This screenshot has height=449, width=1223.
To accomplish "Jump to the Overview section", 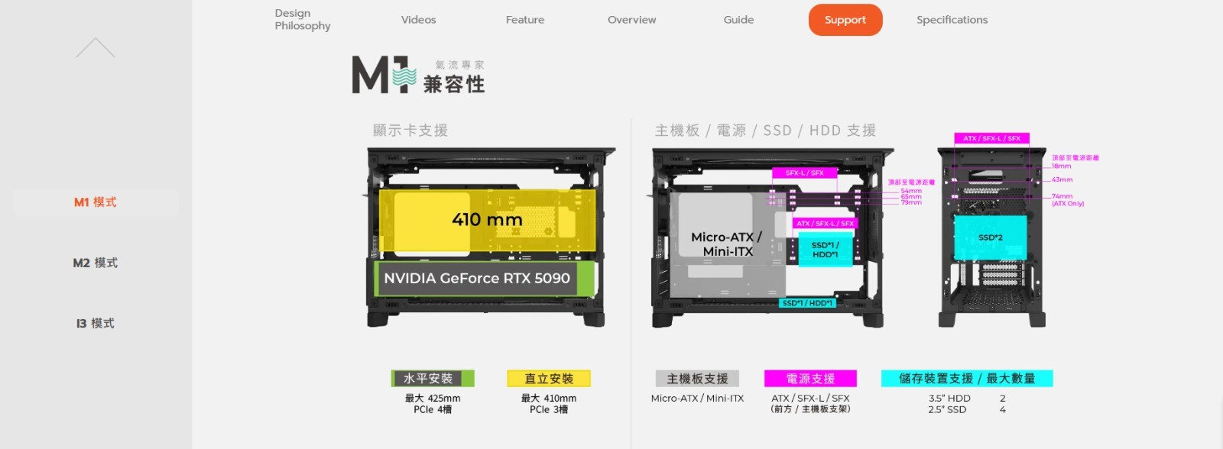I will (x=631, y=20).
